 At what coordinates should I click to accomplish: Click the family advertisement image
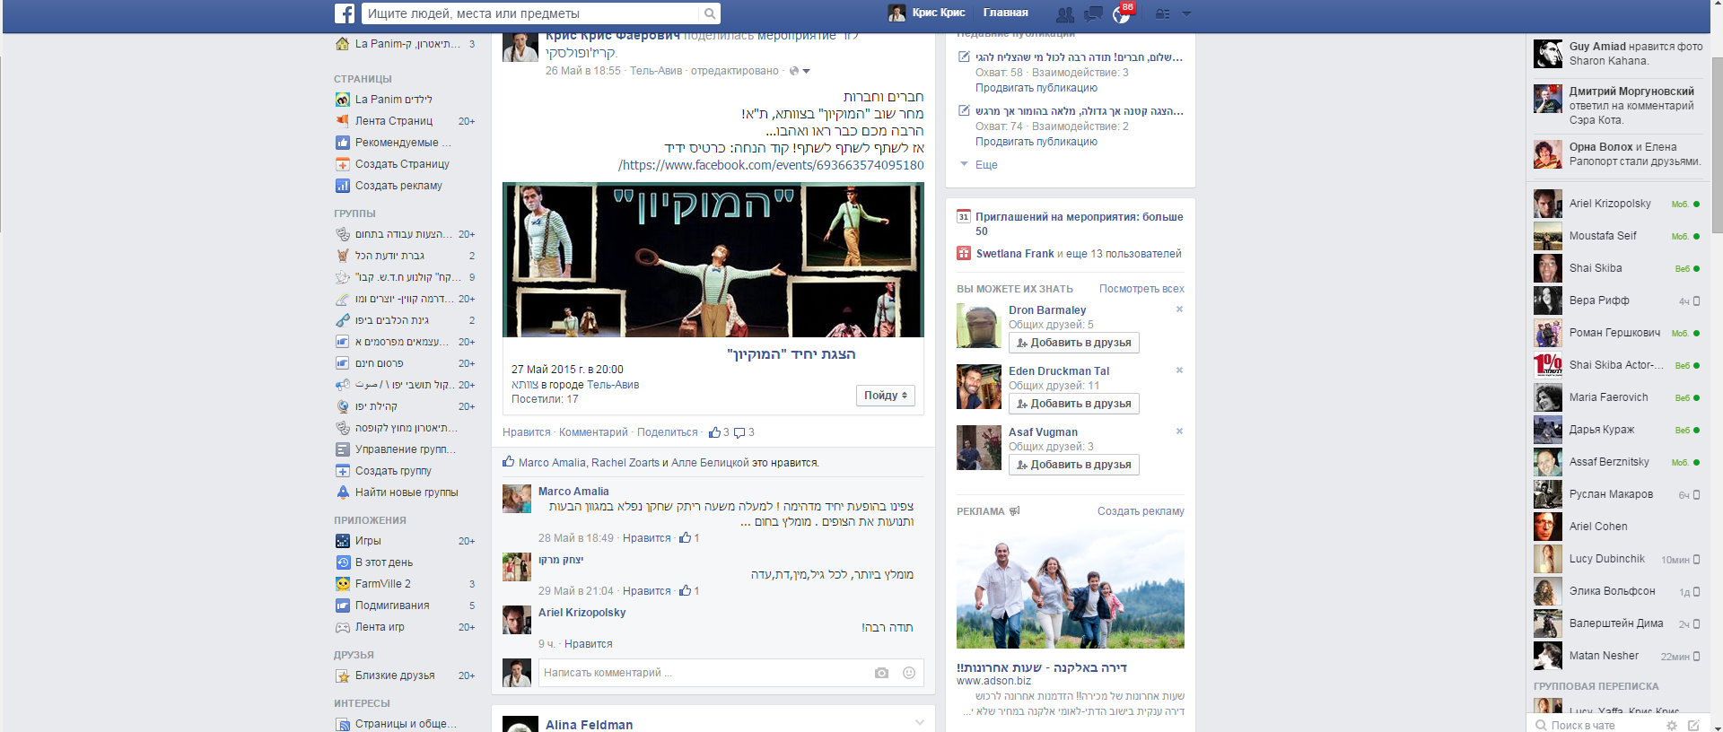(1071, 589)
